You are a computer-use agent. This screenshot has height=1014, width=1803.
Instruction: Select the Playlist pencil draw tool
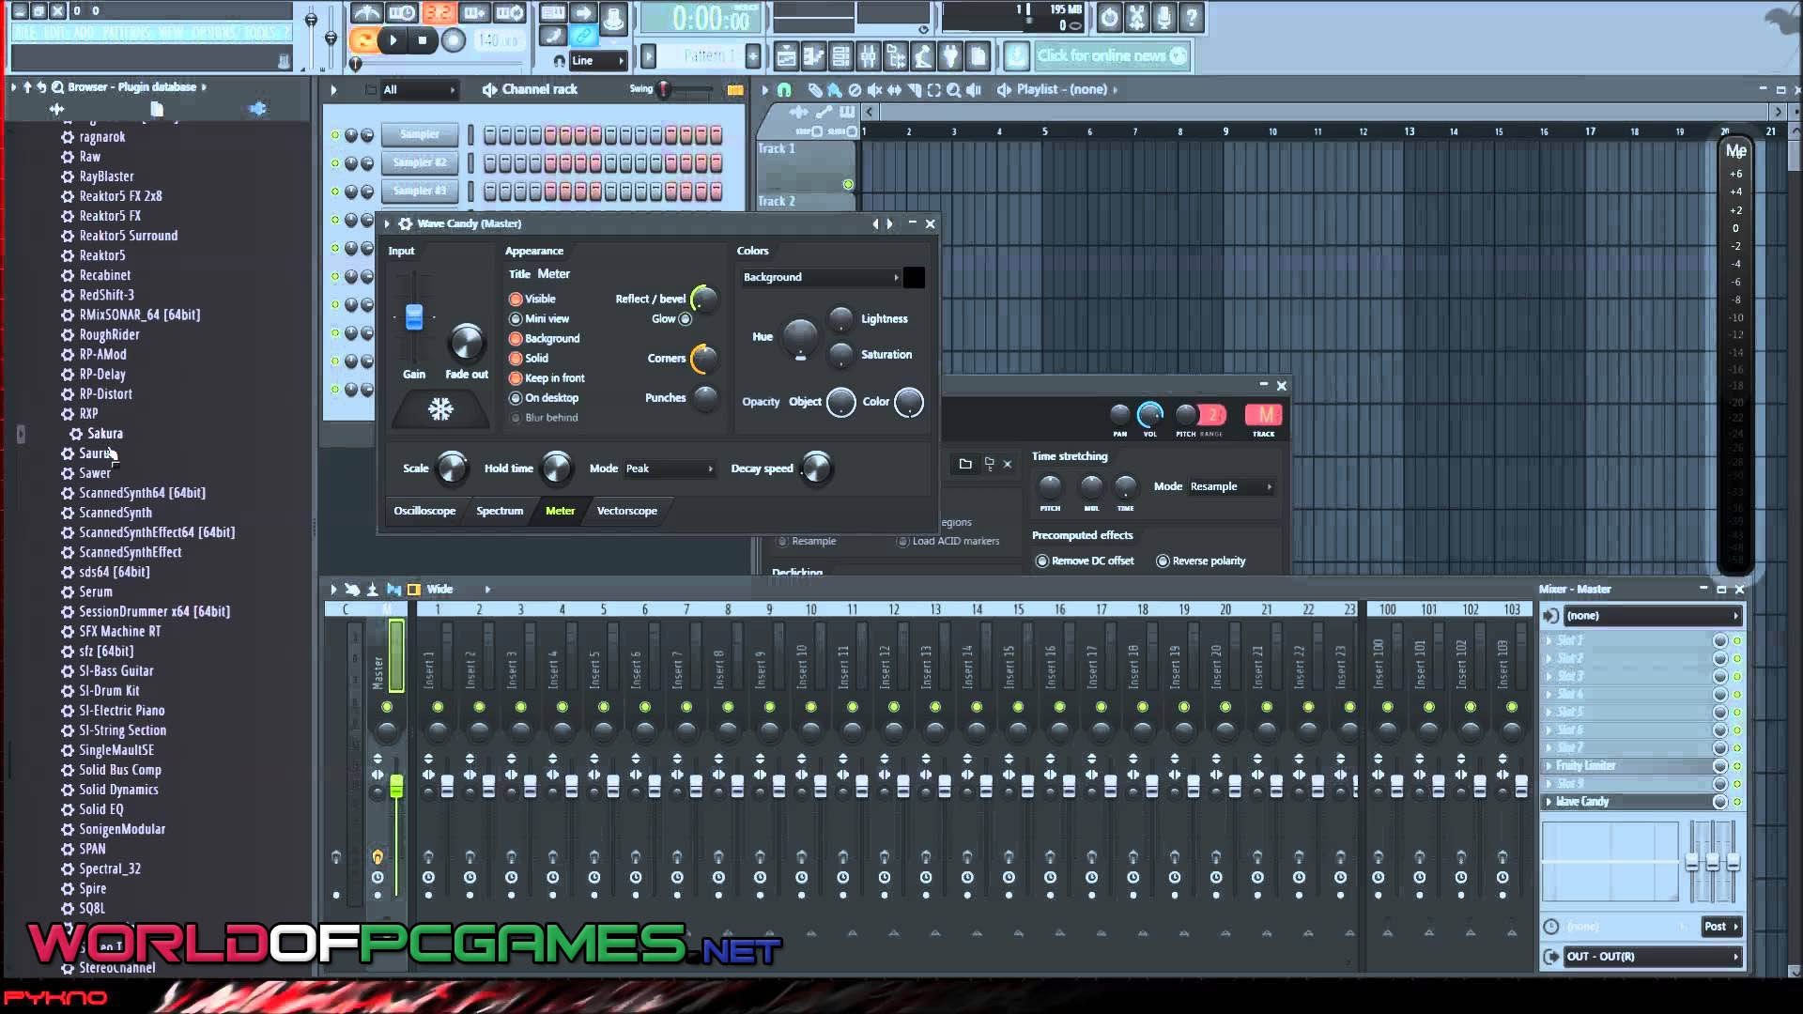815,90
